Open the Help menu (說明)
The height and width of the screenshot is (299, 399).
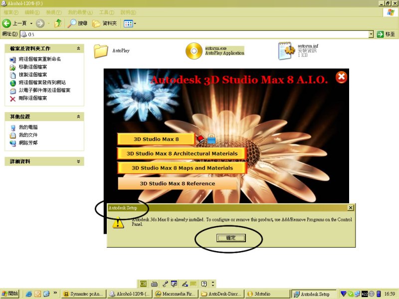(128, 12)
